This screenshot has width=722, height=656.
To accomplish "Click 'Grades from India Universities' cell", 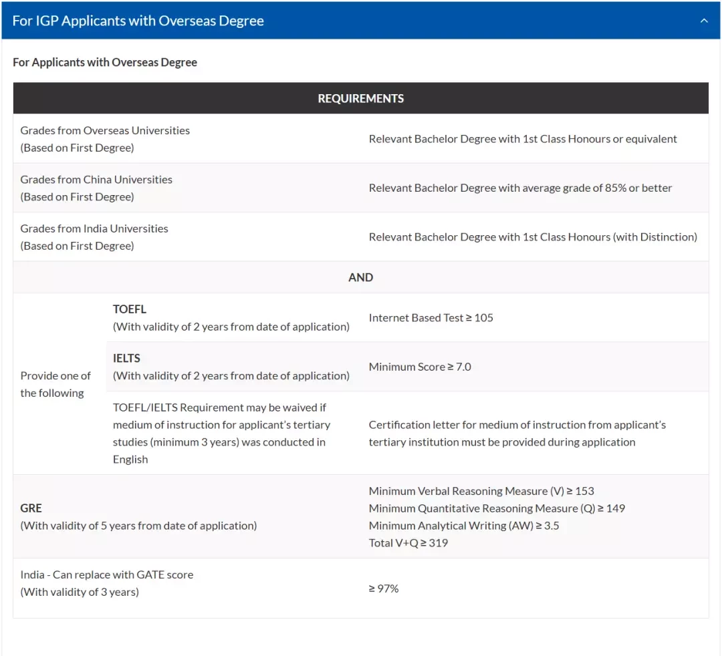I will [x=94, y=237].
